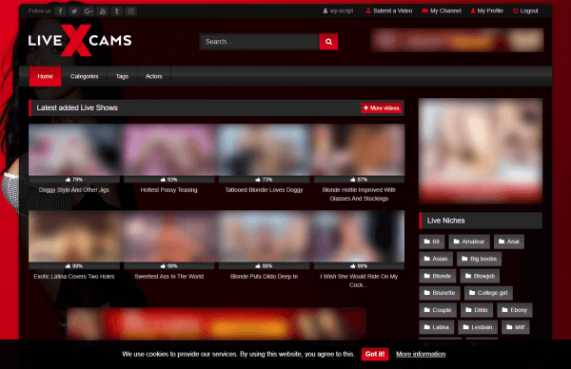
Task: Open the Google Plus social icon
Action: click(x=89, y=10)
